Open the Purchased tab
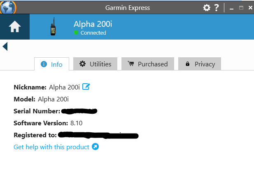Image resolution: width=254 pixels, height=183 pixels. point(148,64)
